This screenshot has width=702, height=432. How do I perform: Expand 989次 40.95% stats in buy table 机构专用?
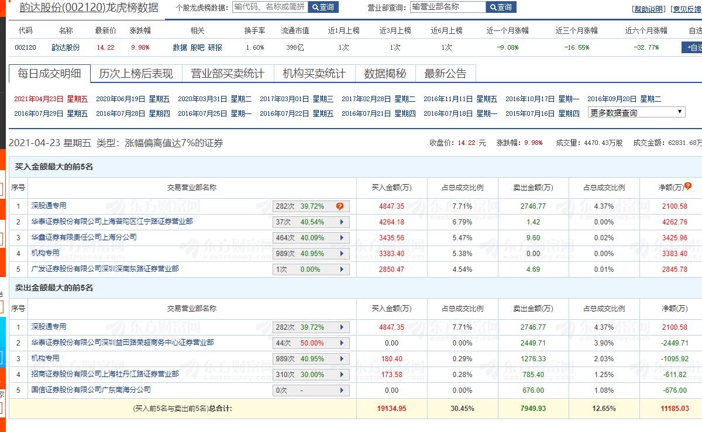tap(311, 254)
